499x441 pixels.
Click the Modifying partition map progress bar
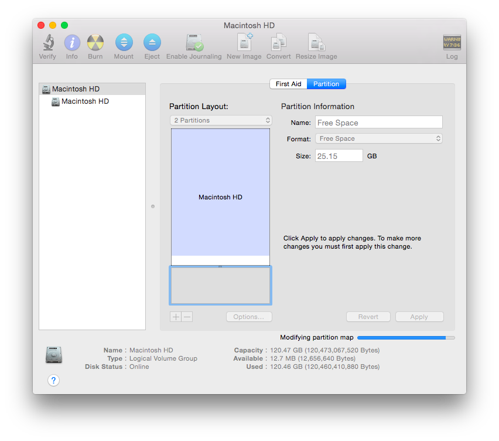pyautogui.click(x=406, y=338)
